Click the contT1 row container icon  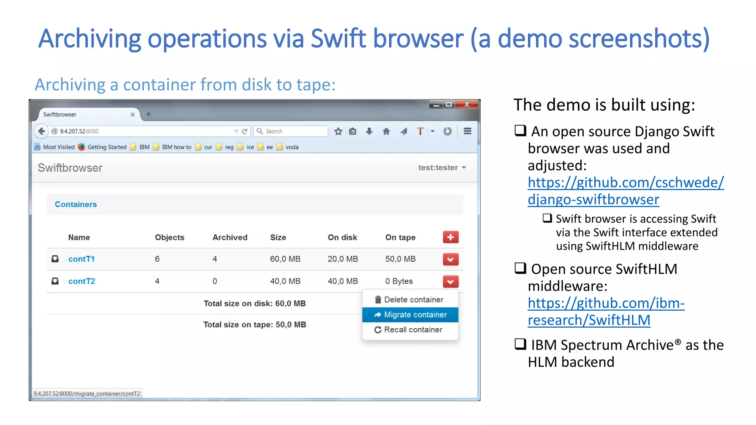[x=55, y=259]
